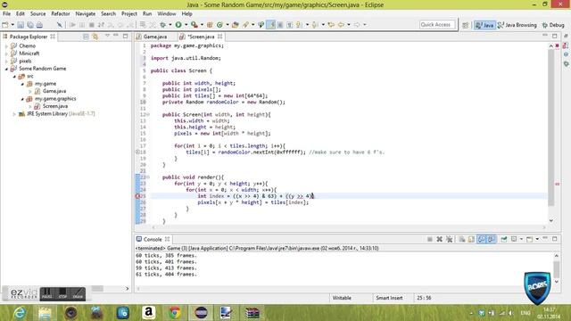Switch to the Java Browsing perspective
This screenshot has width=571, height=321.
[517, 25]
